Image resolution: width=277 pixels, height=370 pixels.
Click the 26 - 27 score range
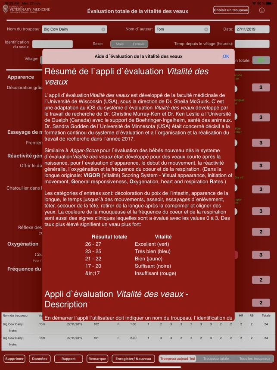pyautogui.click(x=93, y=244)
